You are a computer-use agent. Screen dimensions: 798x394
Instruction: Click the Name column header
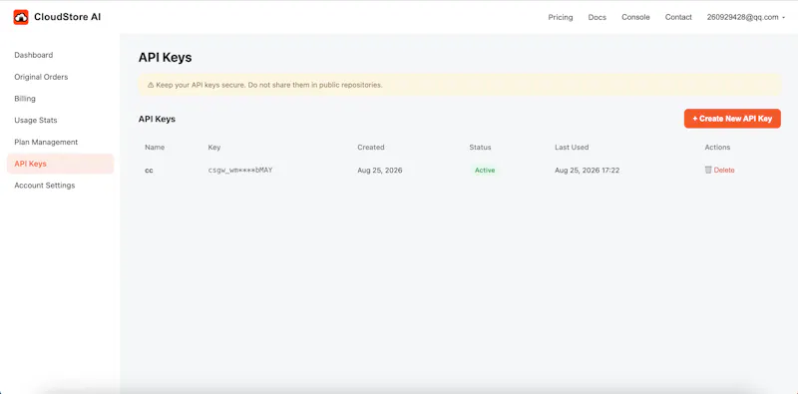tap(155, 147)
